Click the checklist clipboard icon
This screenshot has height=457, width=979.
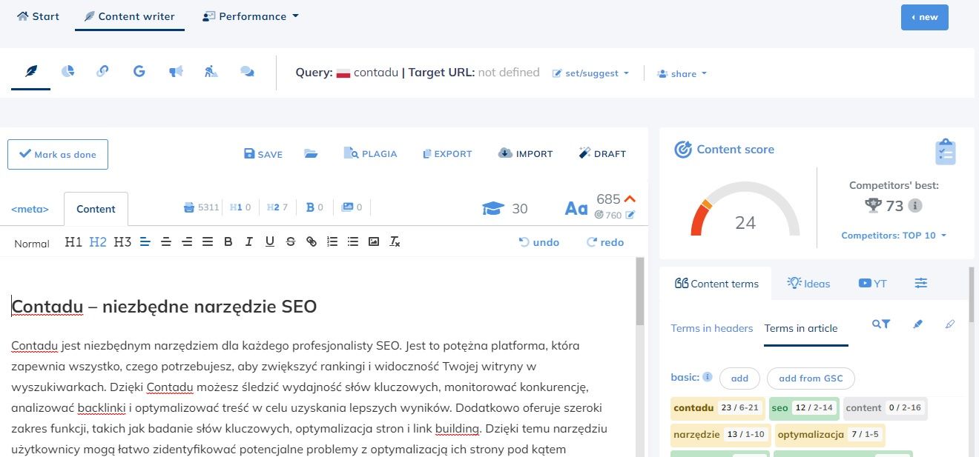(945, 152)
